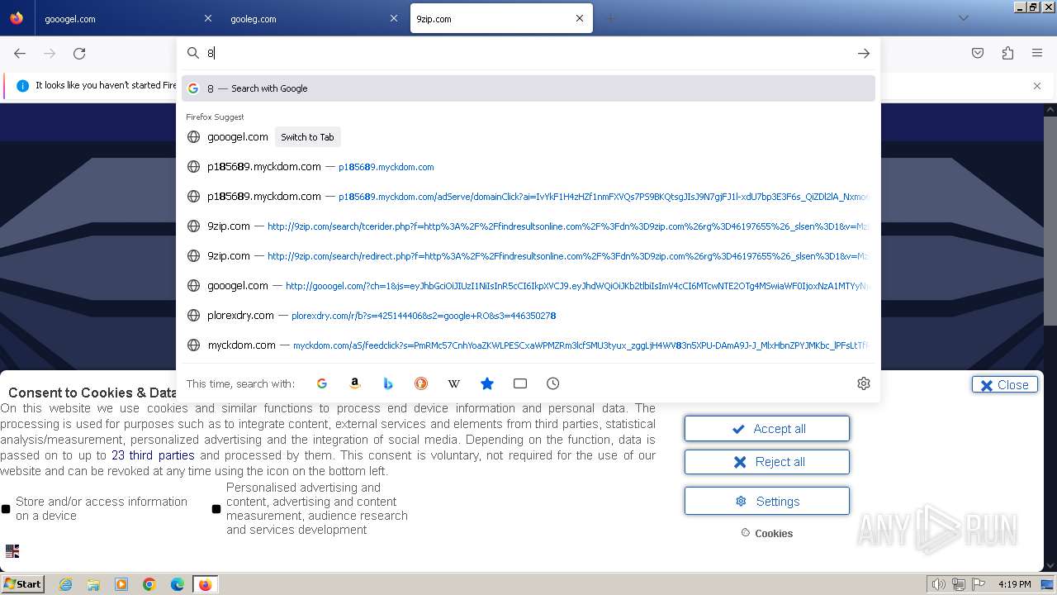
Task: Select '8 — Search with Google' suggestion
Action: (528, 88)
